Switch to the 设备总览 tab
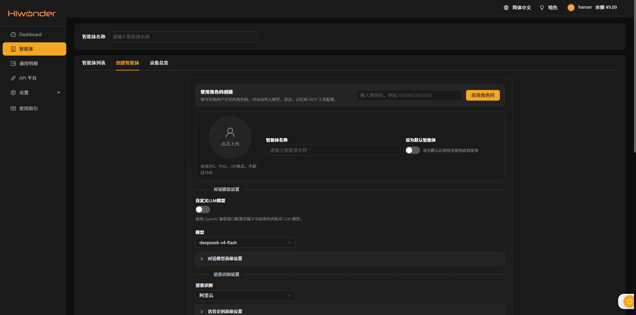This screenshot has width=636, height=315. (159, 63)
